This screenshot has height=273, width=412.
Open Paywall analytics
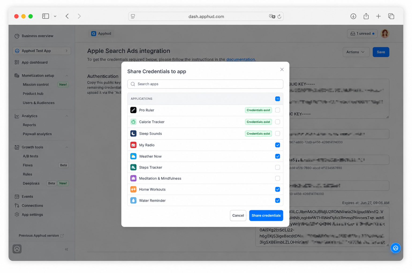pyautogui.click(x=37, y=134)
